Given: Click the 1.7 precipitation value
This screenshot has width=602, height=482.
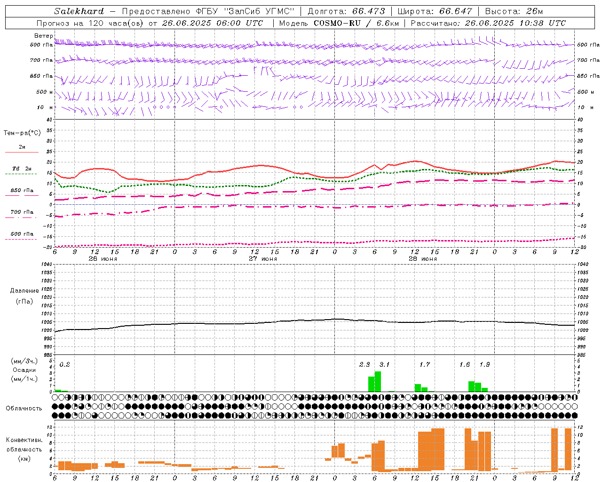Looking at the screenshot, I should pos(425,365).
